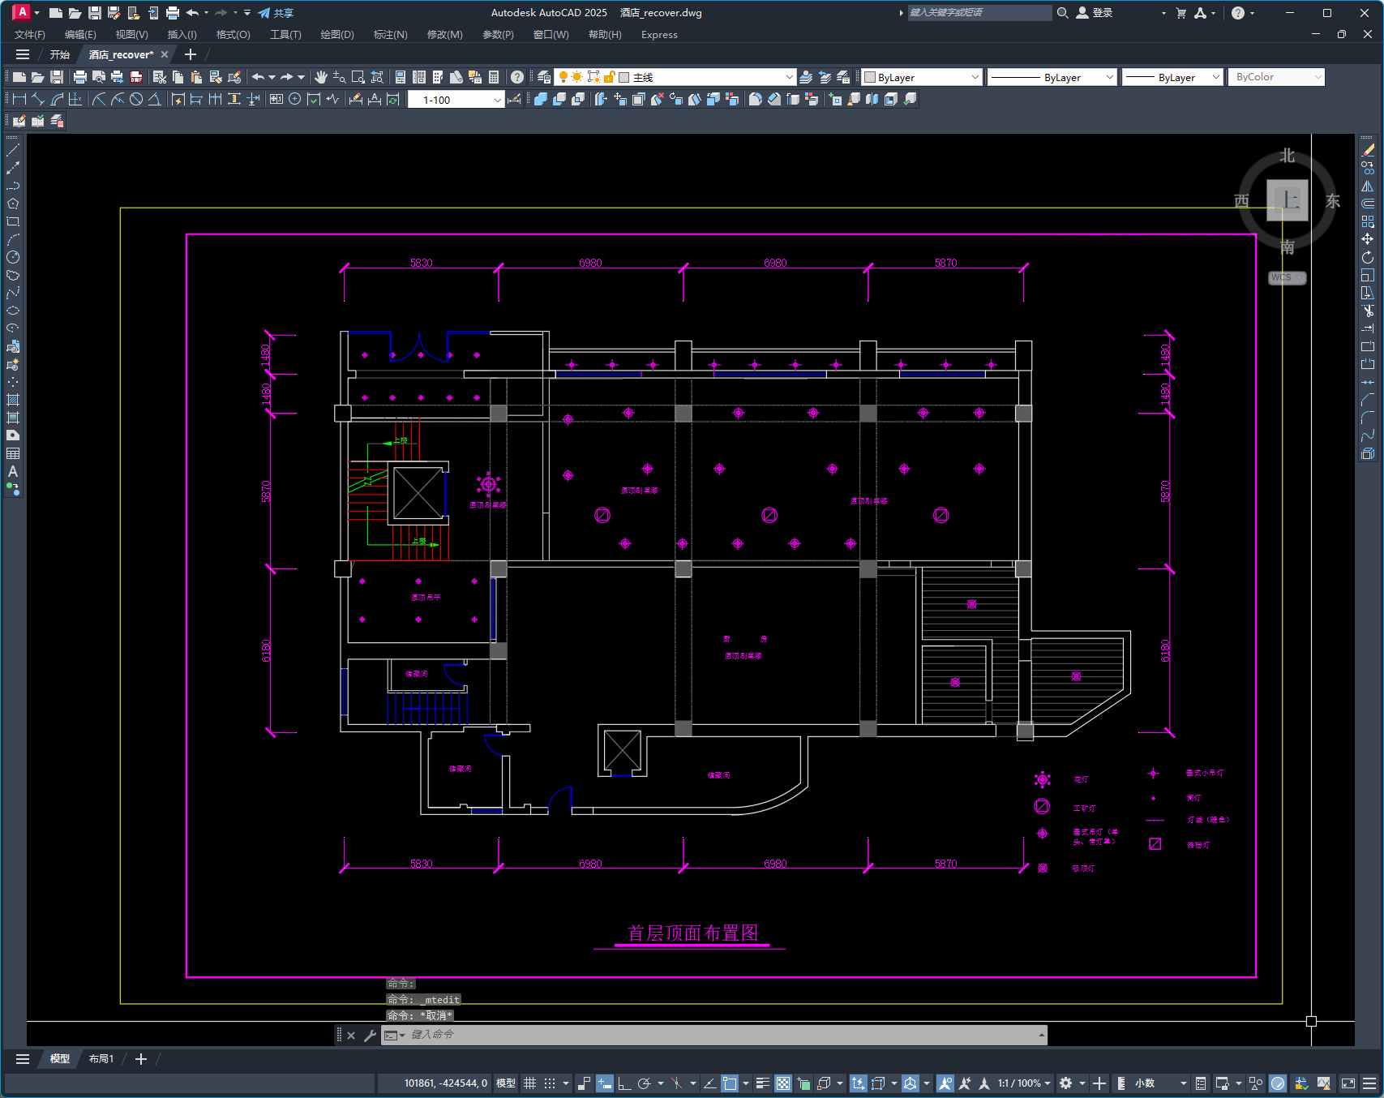Click the Linear dimension tool icon
The width and height of the screenshot is (1384, 1098).
pyautogui.click(x=19, y=99)
